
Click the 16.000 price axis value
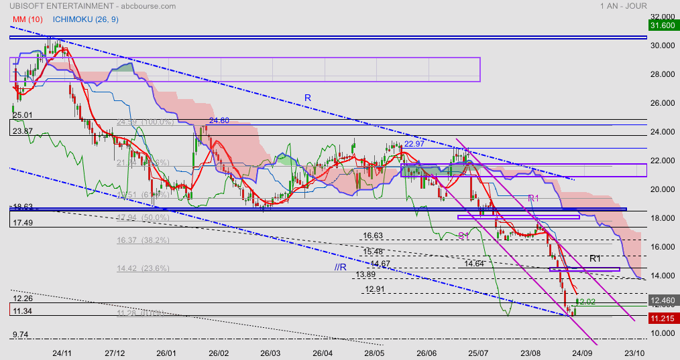coord(663,247)
